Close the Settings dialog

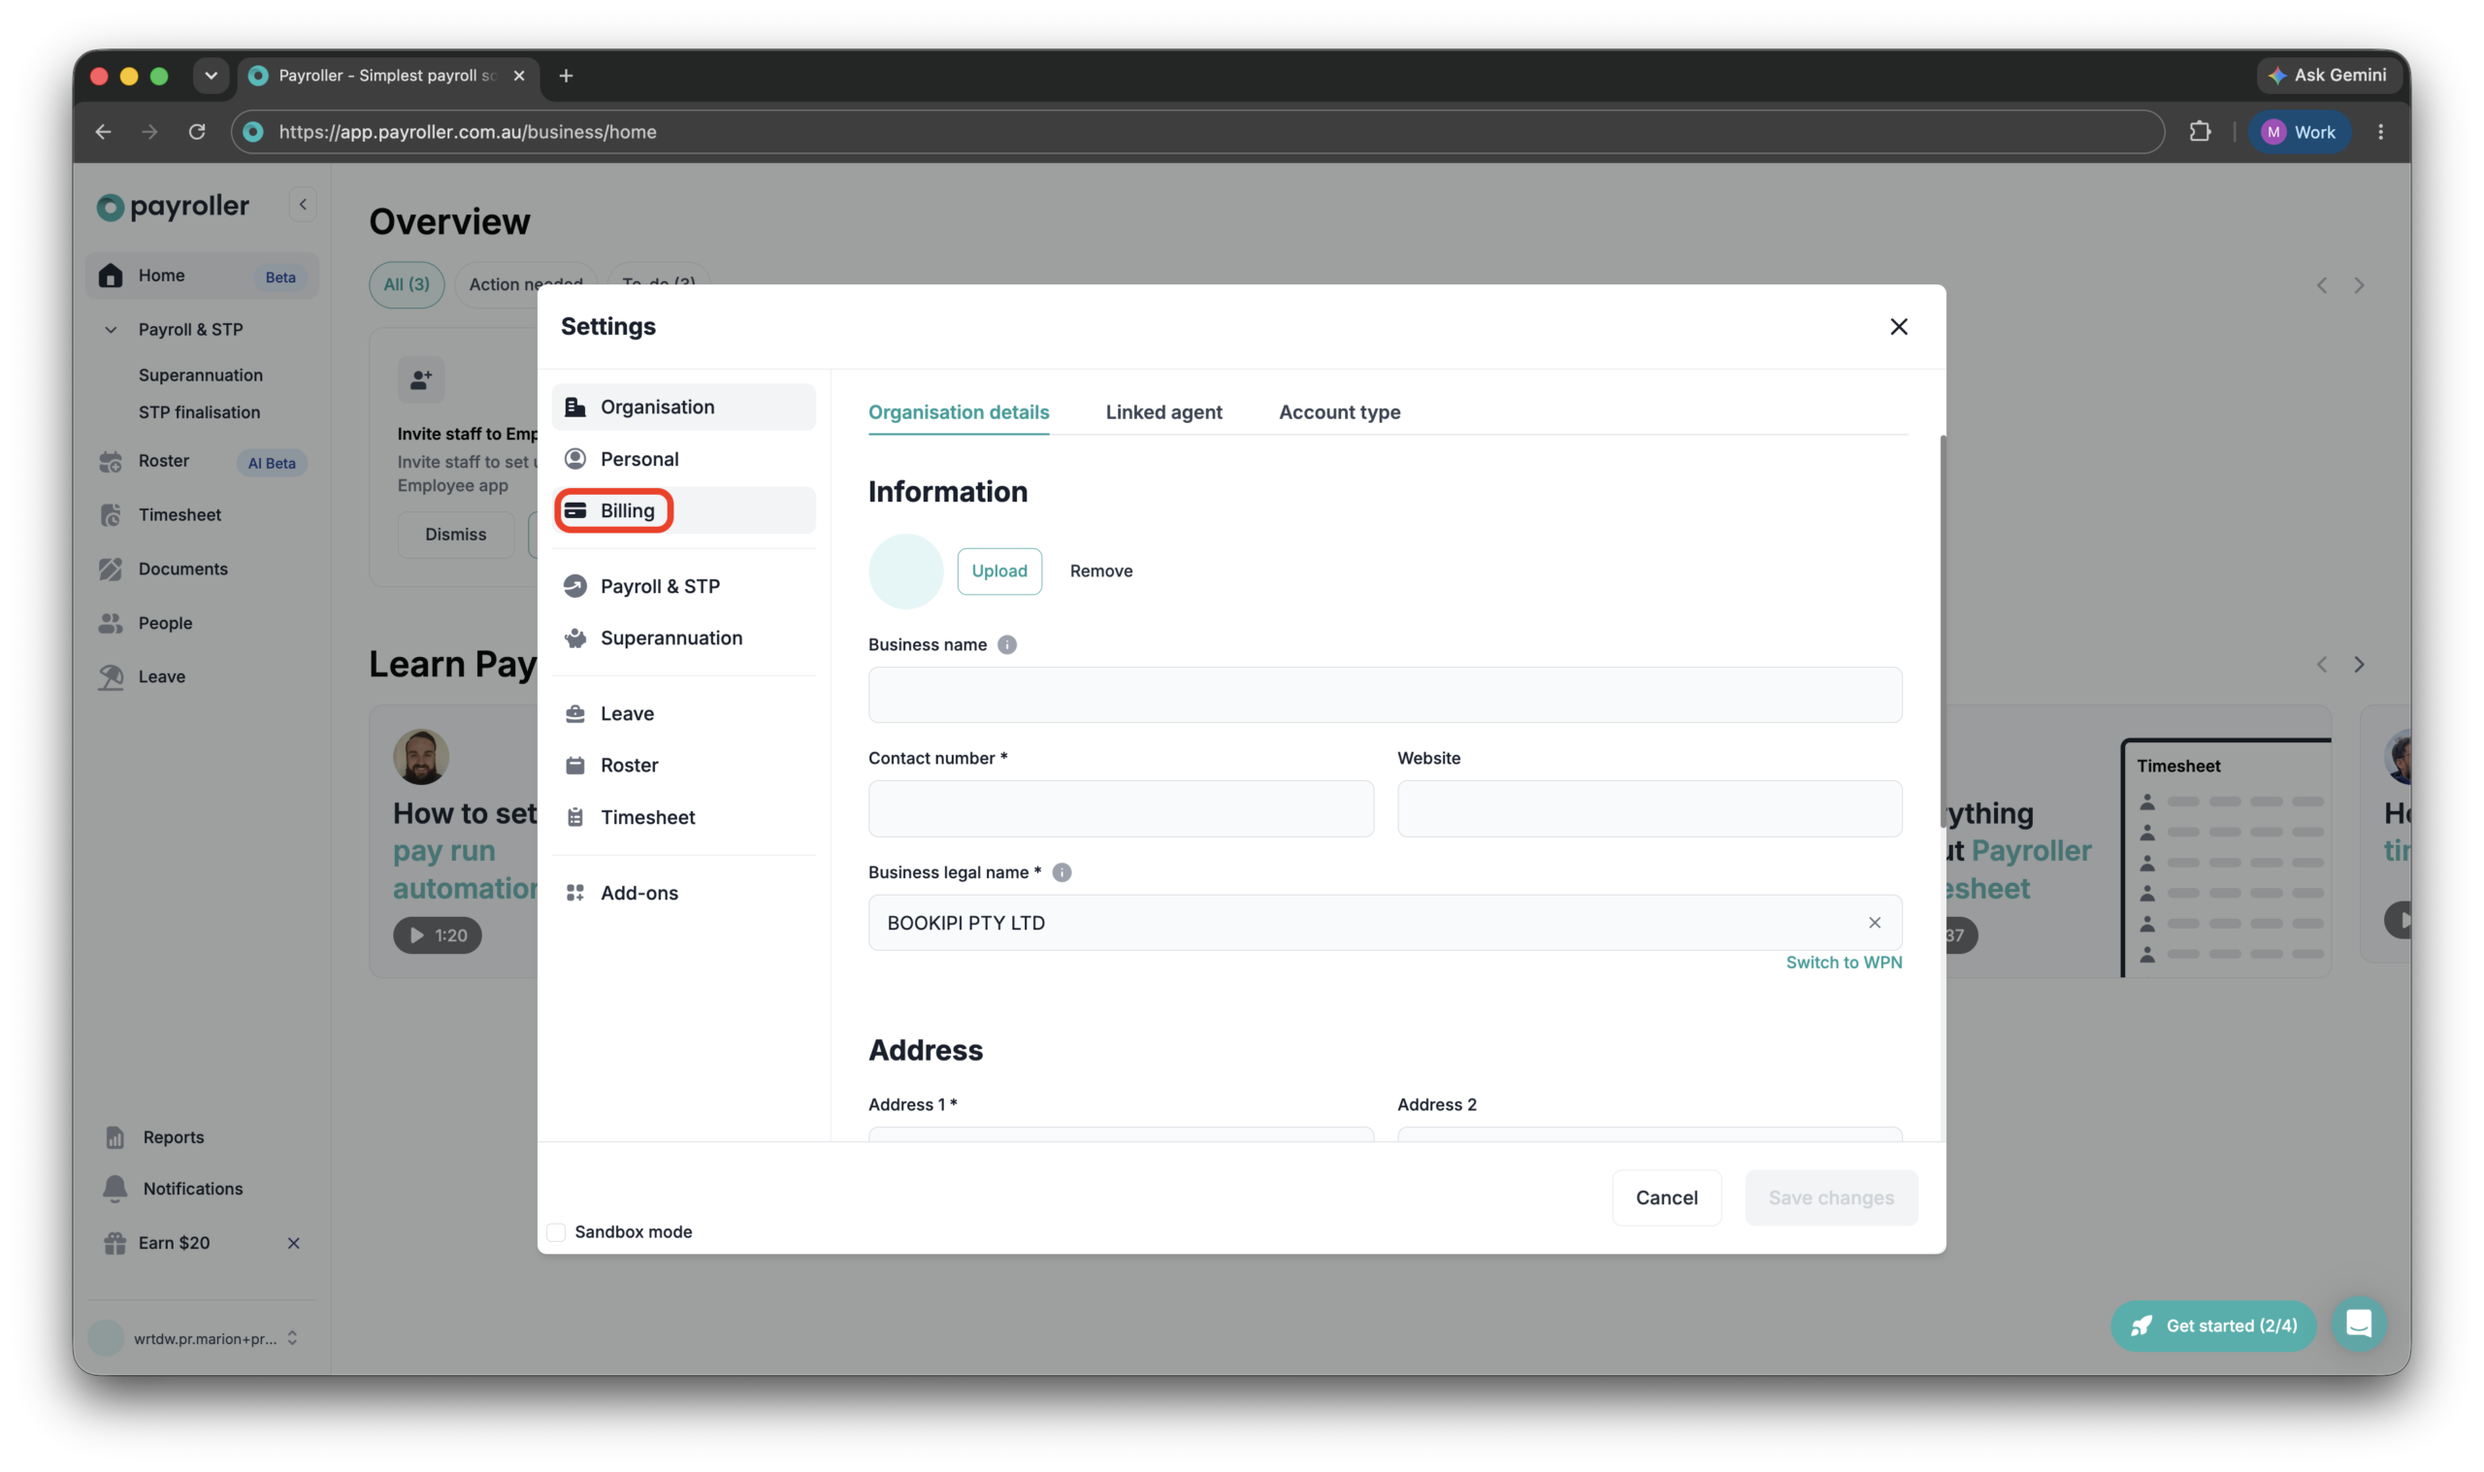(1898, 326)
